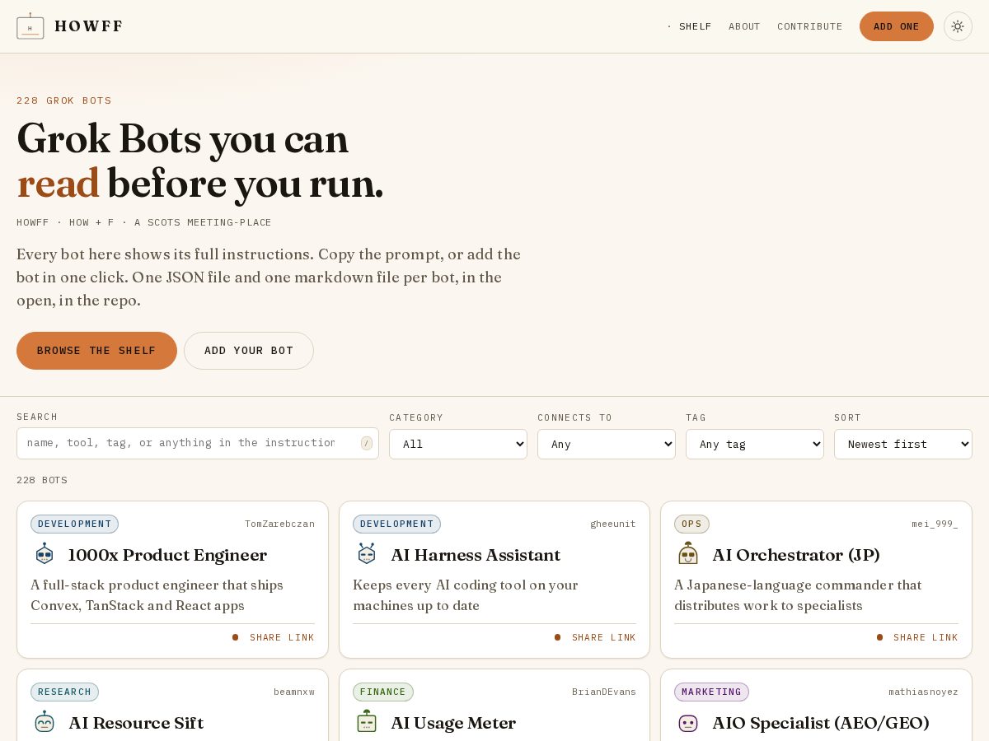The width and height of the screenshot is (989, 741).
Task: Open the AI Orchestrator (JP) title
Action: pos(796,555)
